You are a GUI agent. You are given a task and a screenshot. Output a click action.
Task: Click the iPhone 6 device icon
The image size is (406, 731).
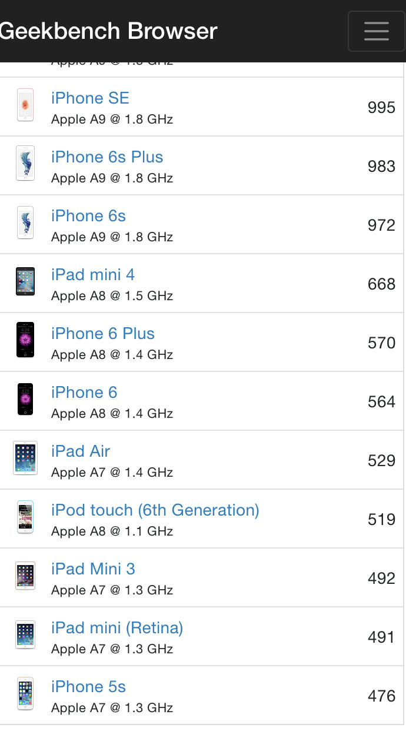point(25,399)
